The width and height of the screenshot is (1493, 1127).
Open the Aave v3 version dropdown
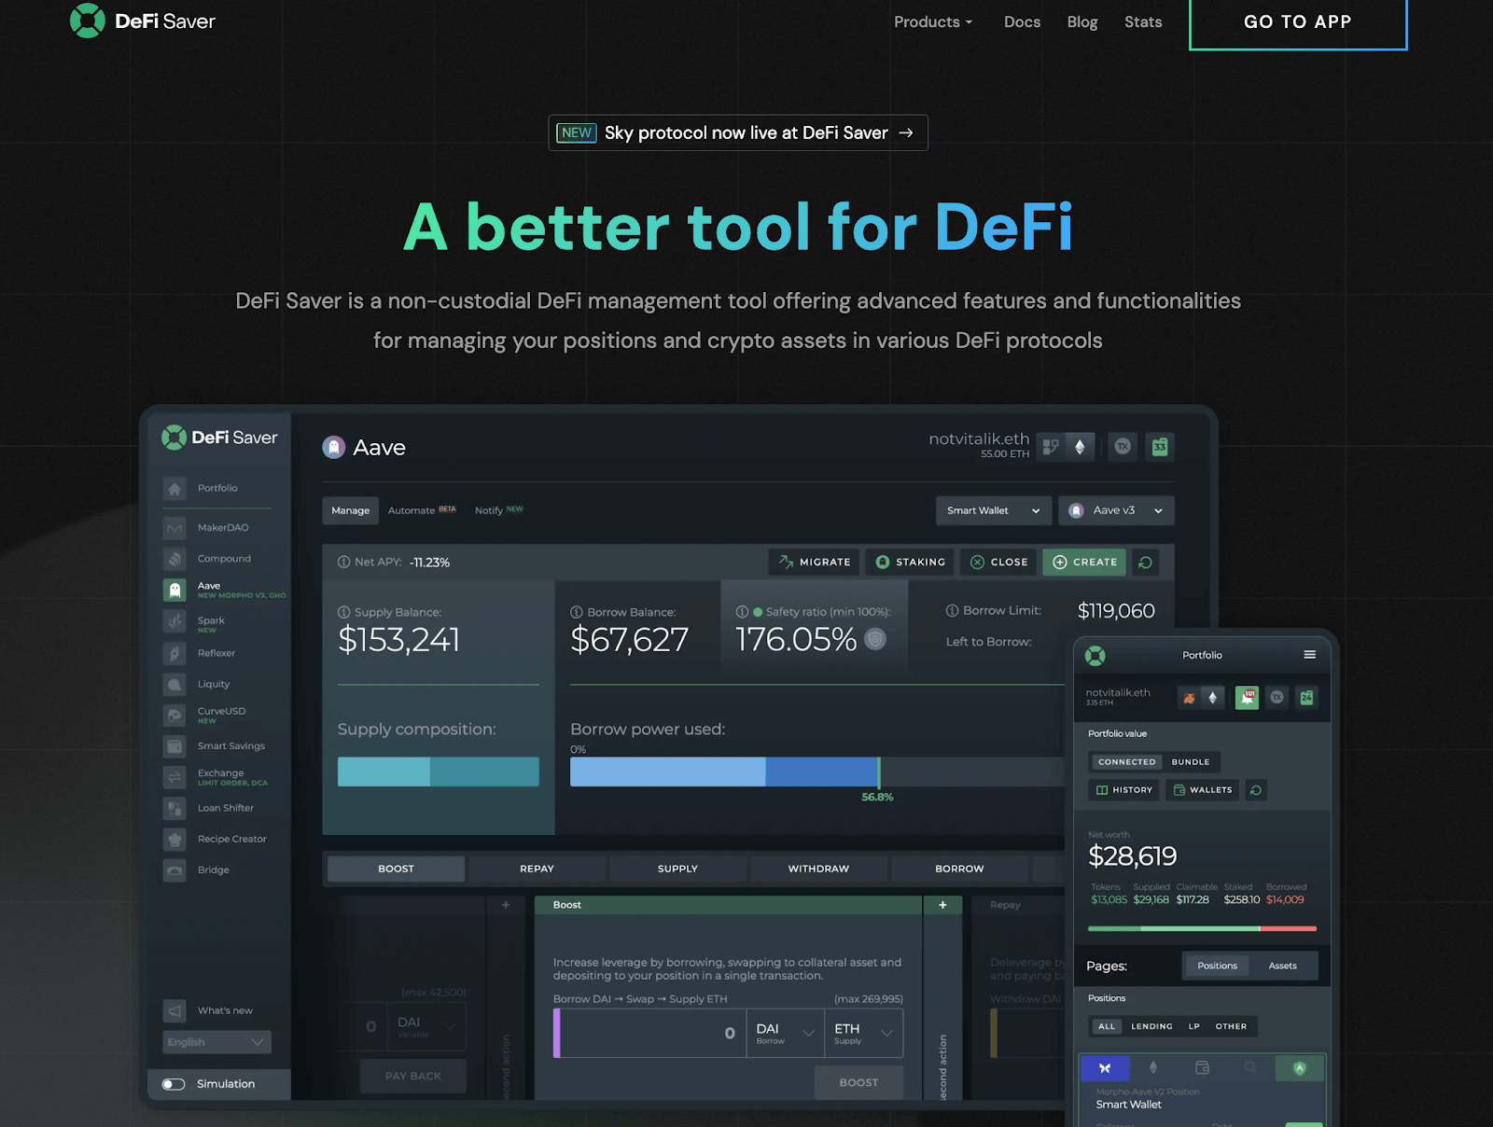tap(1116, 510)
